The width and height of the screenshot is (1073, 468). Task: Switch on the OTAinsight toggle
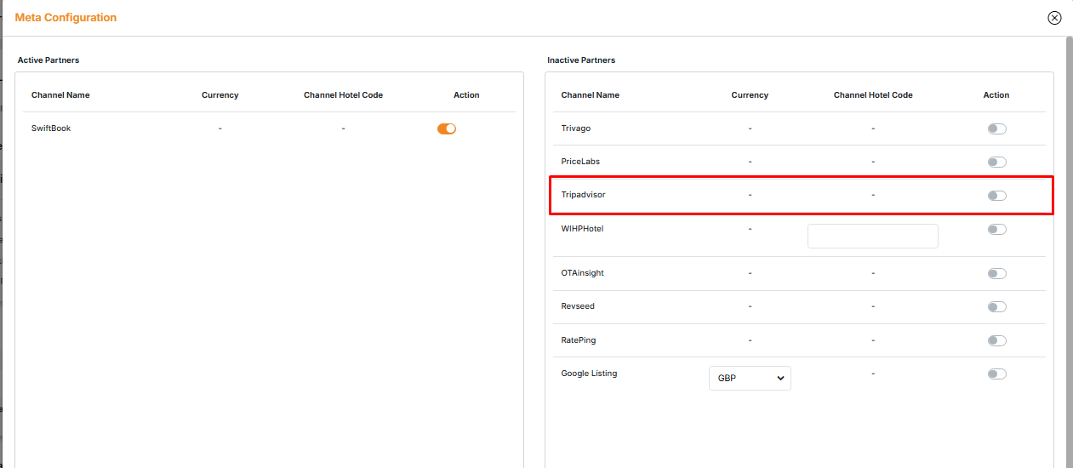(x=996, y=273)
